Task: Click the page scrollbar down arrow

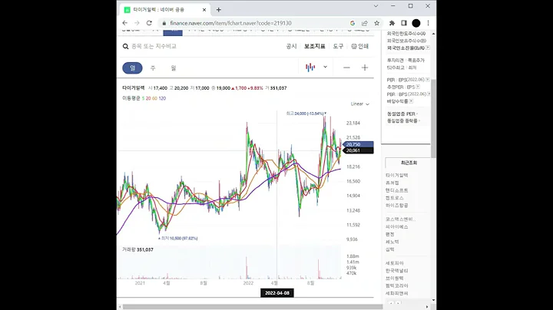Action: (433, 300)
